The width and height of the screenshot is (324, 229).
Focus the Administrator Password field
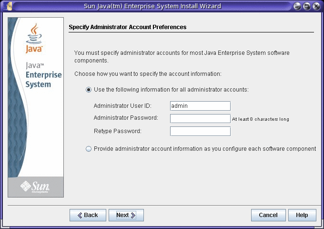coord(200,118)
